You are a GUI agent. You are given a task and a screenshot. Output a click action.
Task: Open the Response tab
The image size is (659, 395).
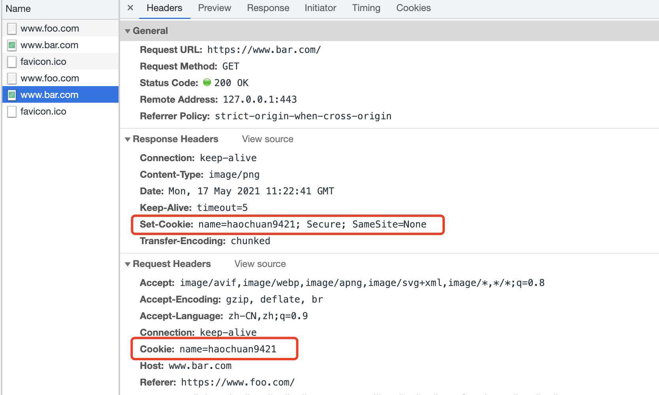tap(268, 8)
